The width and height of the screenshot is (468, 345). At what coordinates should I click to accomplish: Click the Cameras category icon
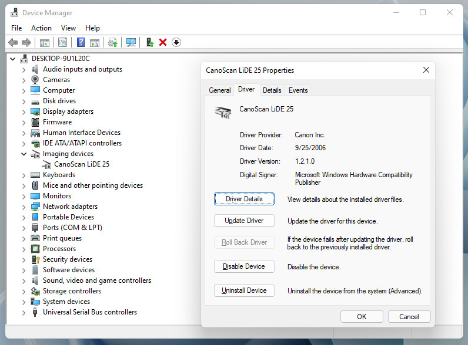(x=35, y=80)
